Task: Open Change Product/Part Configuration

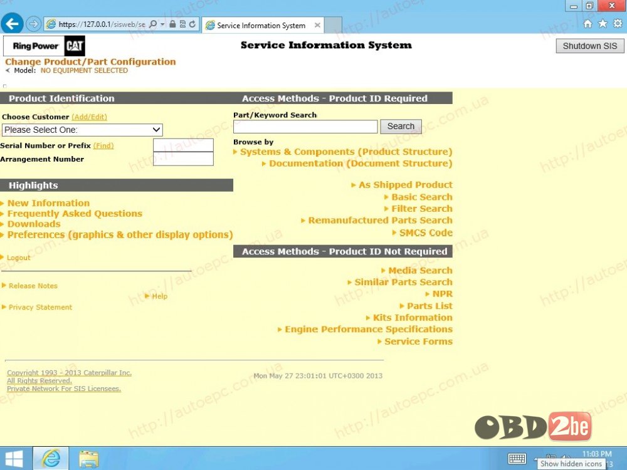Action: point(90,62)
